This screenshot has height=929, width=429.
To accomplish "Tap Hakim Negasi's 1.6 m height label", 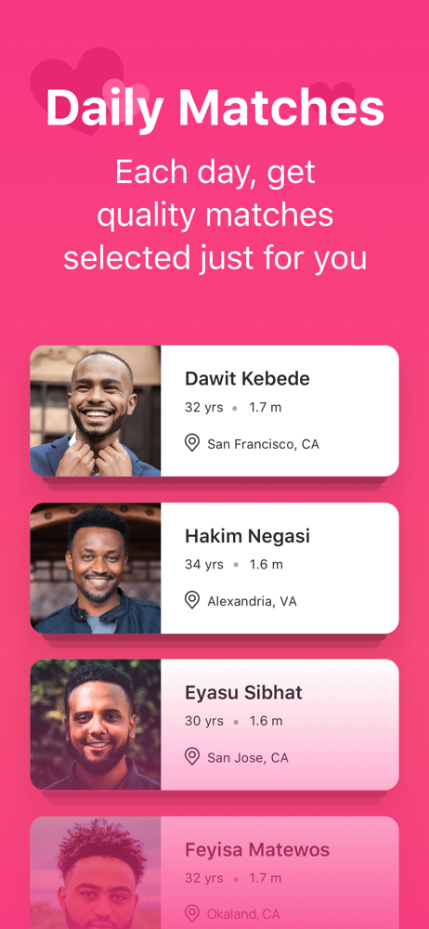I will (x=266, y=565).
